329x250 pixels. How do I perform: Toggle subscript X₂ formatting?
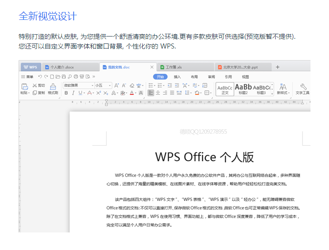coord(106,93)
